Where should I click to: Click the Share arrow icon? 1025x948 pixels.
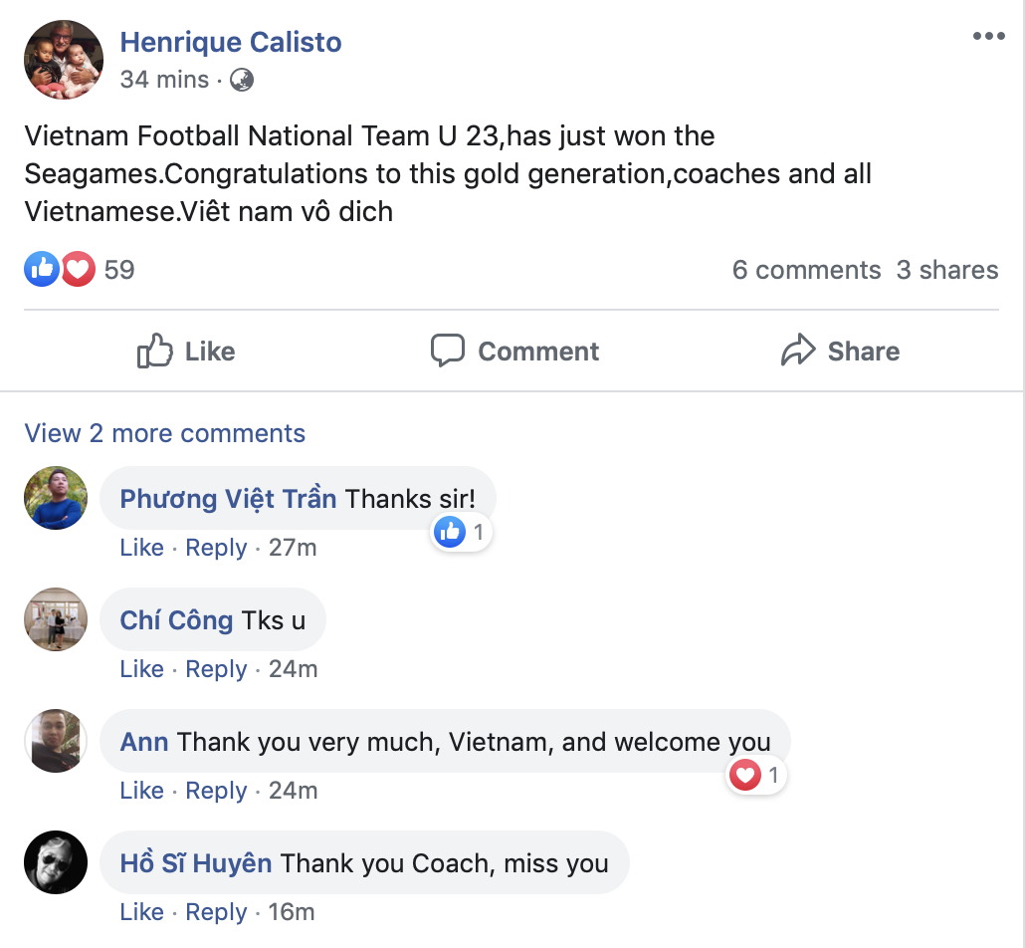[798, 351]
